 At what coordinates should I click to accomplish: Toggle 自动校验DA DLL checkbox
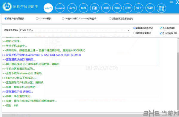[169, 33]
